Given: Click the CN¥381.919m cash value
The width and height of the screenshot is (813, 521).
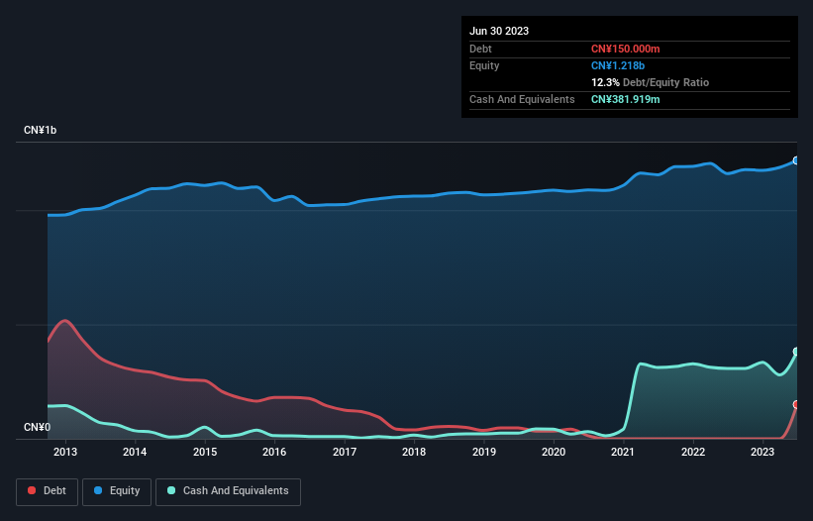Looking at the screenshot, I should (x=625, y=99).
